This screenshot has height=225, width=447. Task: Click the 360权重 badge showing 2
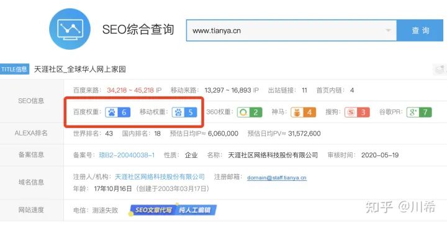pos(250,112)
